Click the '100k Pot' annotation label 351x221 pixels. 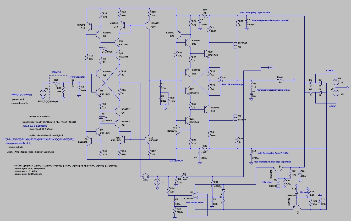57,72
